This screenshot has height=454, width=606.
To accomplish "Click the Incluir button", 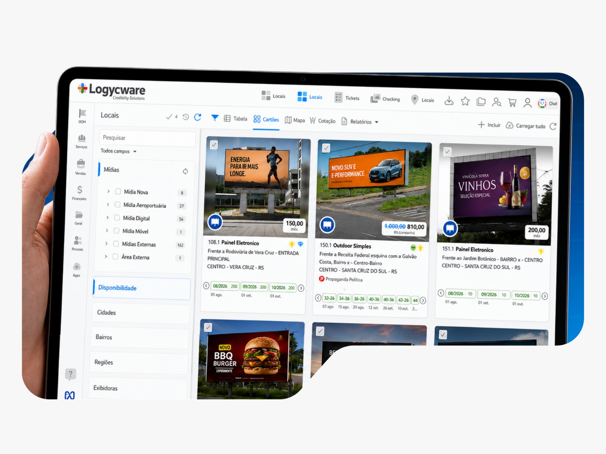I will point(489,125).
